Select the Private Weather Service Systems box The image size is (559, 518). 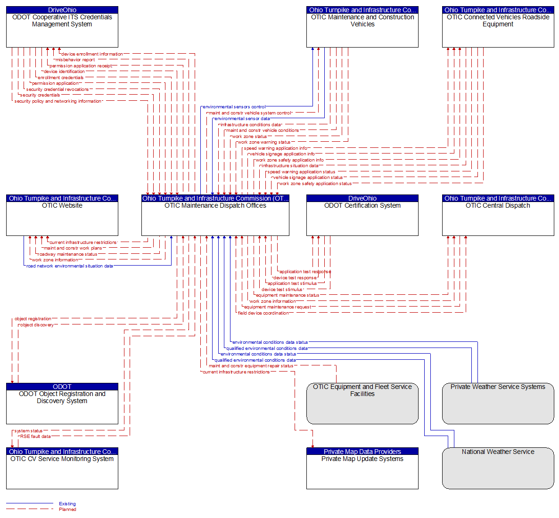498,404
